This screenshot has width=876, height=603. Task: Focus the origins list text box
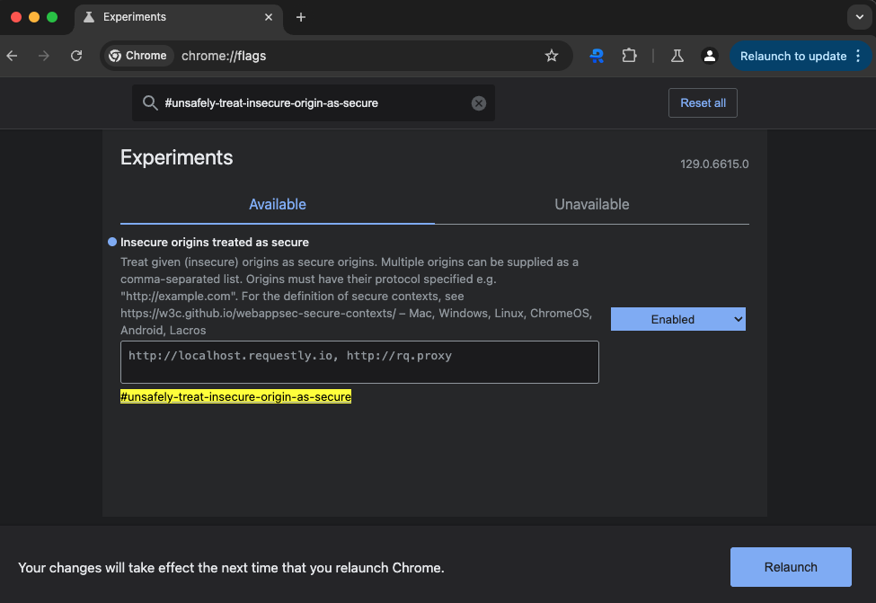click(359, 362)
